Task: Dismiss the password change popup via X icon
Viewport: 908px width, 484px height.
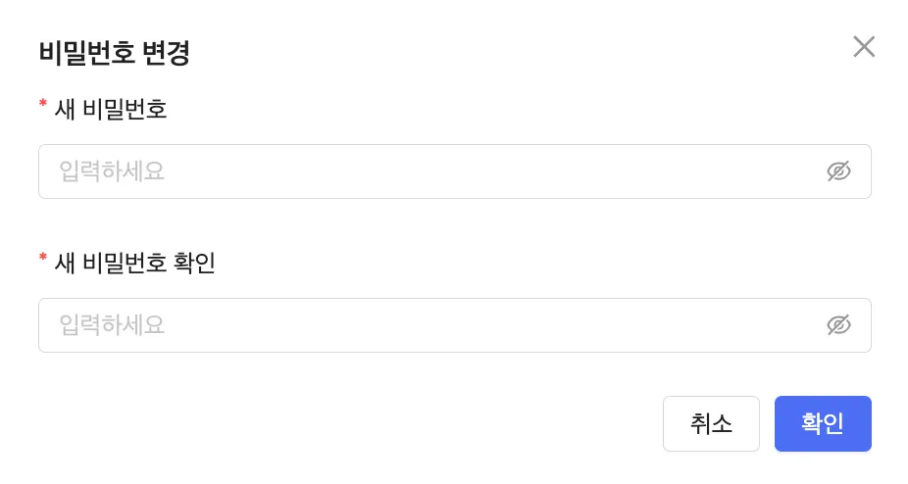Action: pyautogui.click(x=863, y=47)
